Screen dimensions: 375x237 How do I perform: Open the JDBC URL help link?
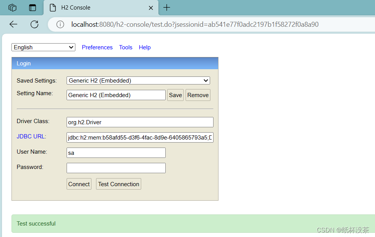[x=31, y=136]
